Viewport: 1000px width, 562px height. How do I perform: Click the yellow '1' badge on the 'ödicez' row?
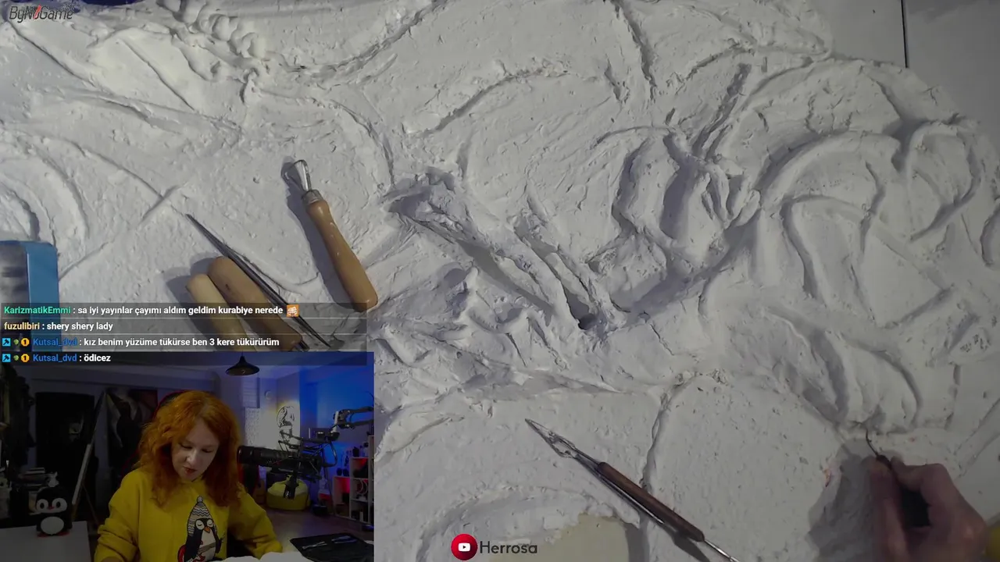pos(25,358)
